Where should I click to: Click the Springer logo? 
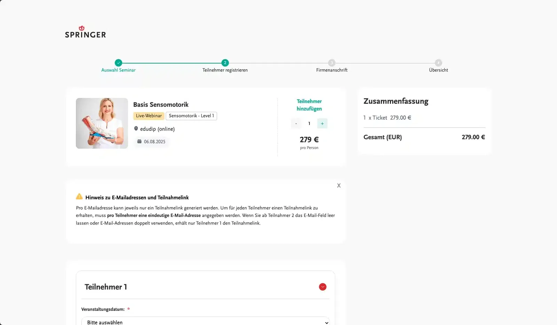click(x=85, y=32)
